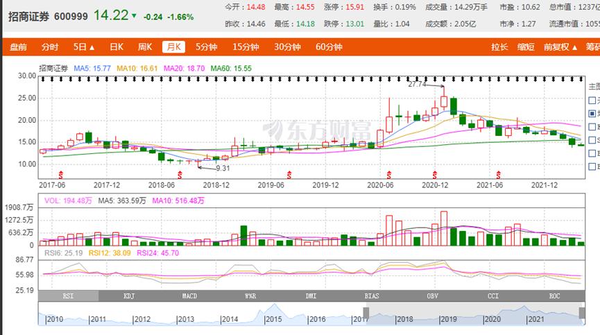Image resolution: width=600 pixels, height=335 pixels.
Task: Click the red S marker nearest 2018-06 label
Action: click(x=180, y=175)
